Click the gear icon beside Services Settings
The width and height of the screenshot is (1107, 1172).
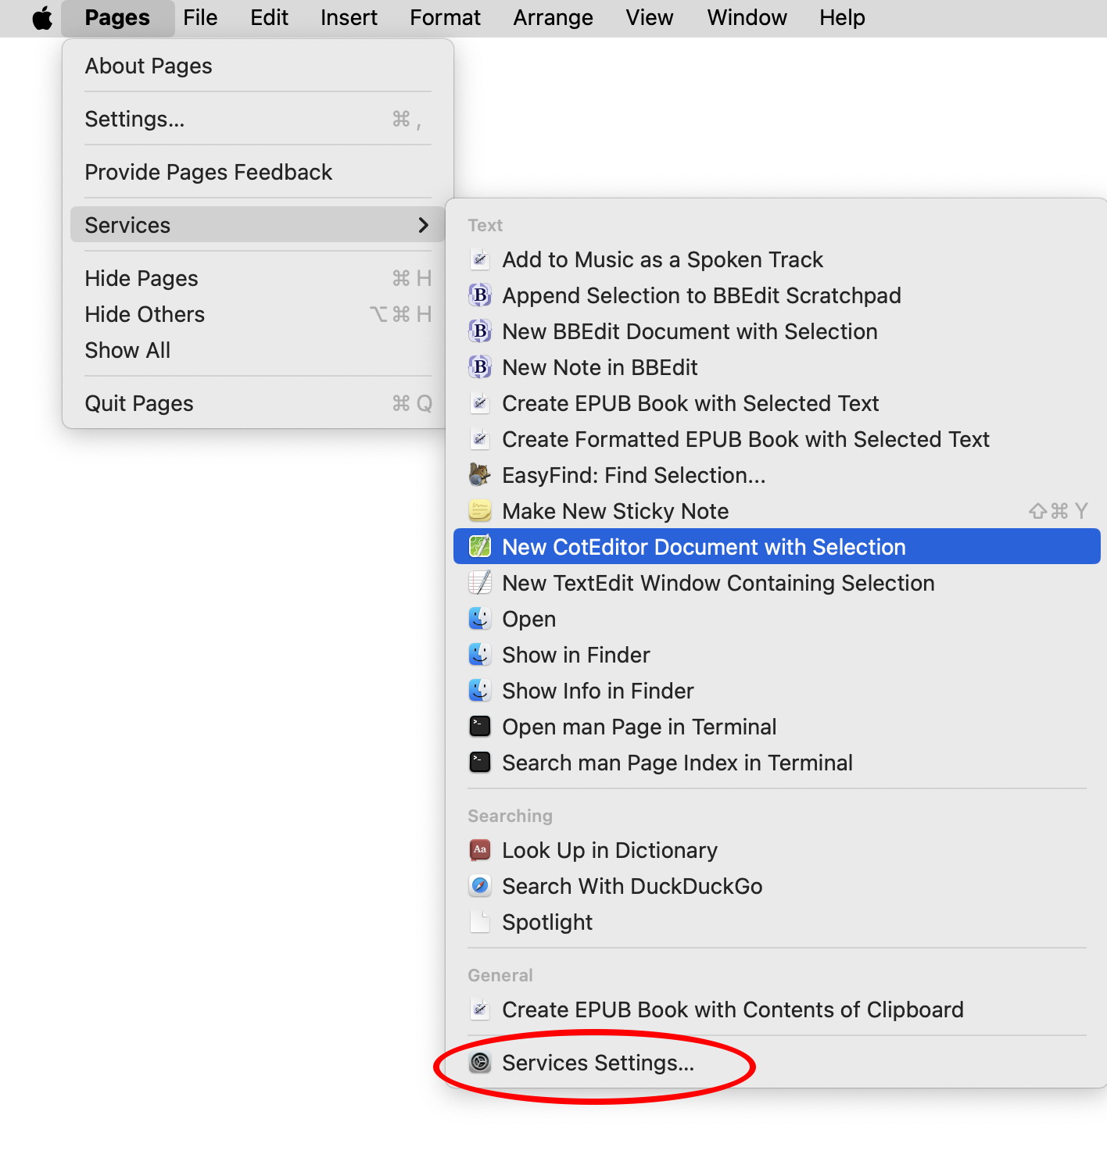(480, 1063)
